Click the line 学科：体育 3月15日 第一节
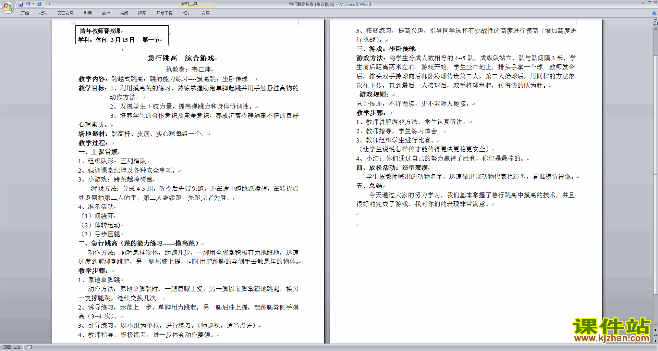 coord(119,40)
